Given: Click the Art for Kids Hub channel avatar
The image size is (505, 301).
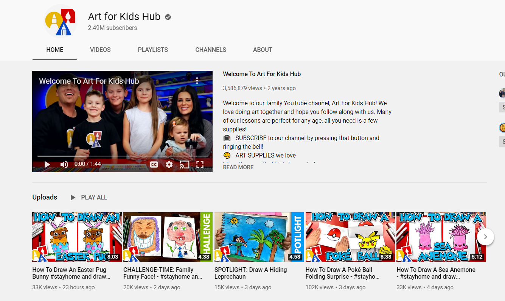Looking at the screenshot, I should click(61, 22).
